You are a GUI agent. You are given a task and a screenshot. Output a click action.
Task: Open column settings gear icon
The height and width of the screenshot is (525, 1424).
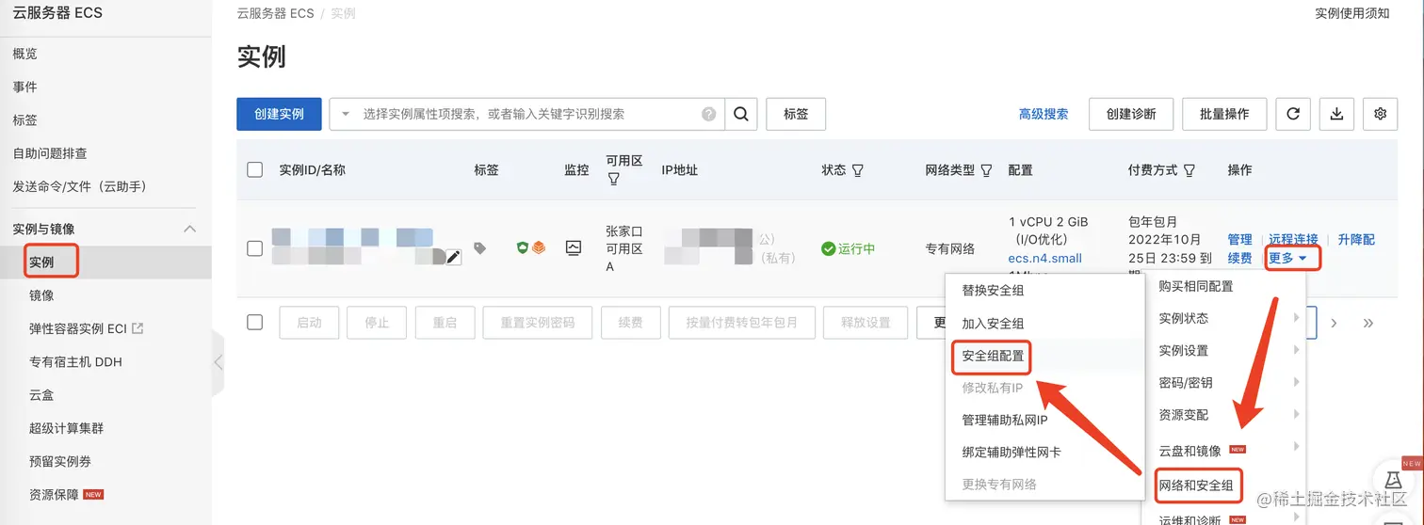point(1380,114)
